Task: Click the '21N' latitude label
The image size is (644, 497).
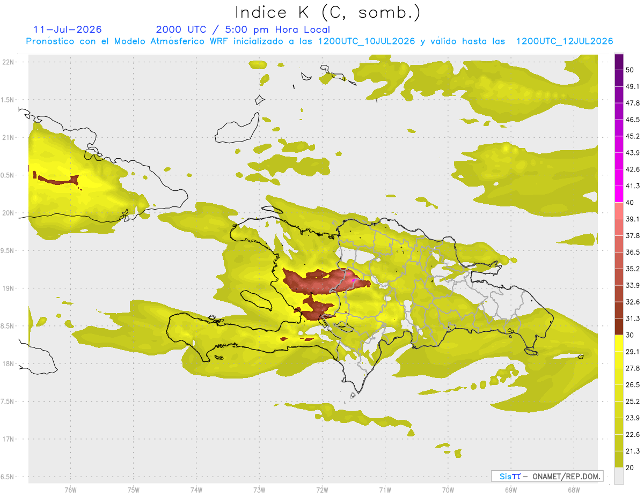Action: (9, 137)
